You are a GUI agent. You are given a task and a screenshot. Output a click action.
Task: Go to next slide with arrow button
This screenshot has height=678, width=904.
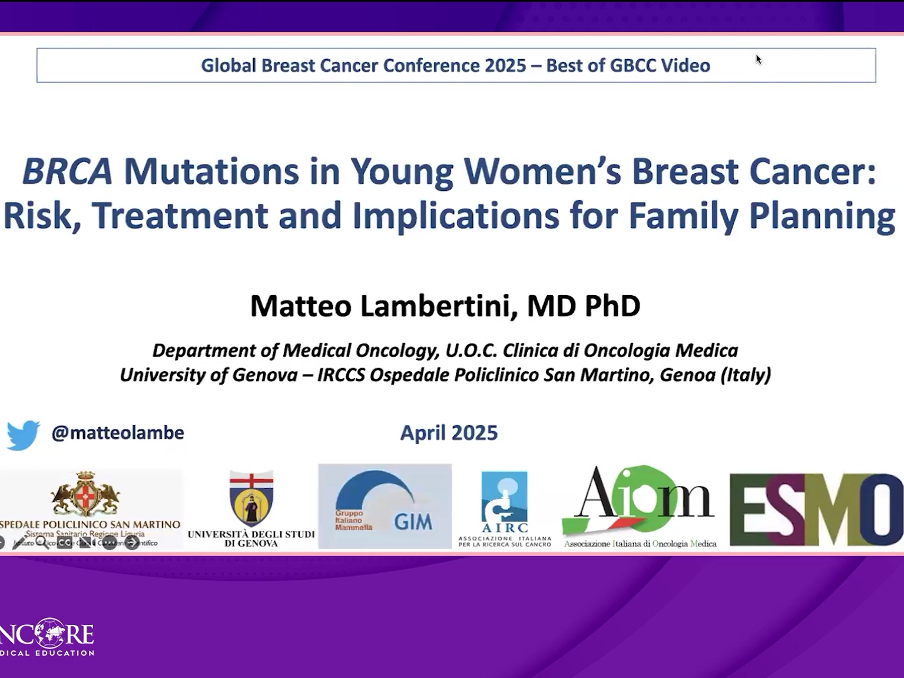coord(132,543)
